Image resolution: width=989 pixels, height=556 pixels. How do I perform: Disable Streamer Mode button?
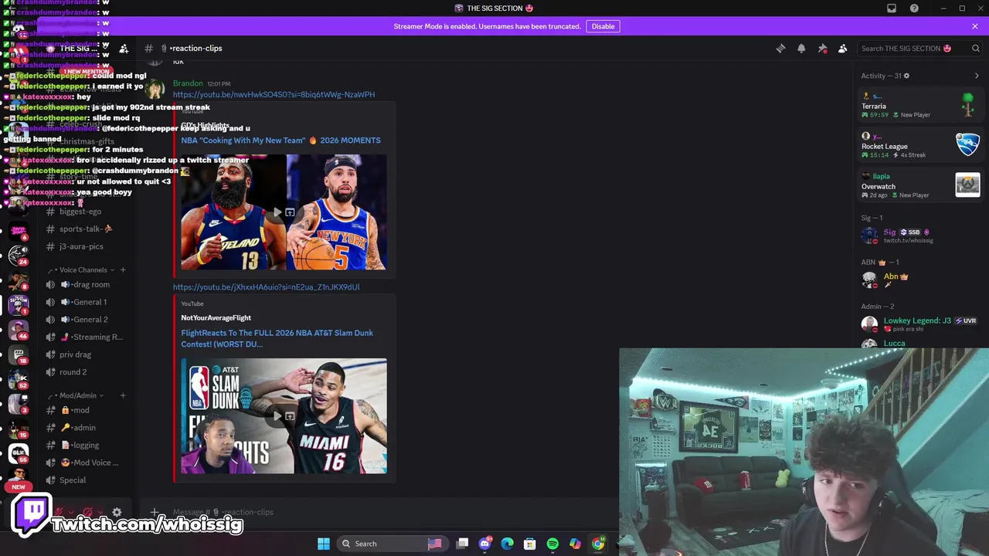click(603, 26)
